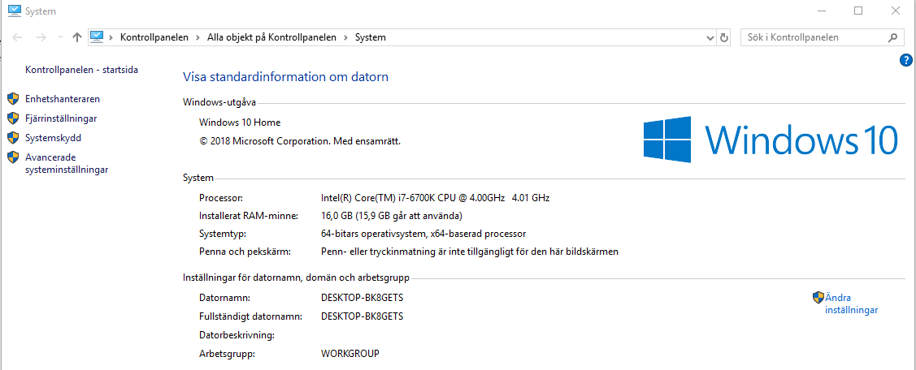Expand chevron after Kontrollpanelen breadcrumb
916x370 pixels.
tap(198, 37)
